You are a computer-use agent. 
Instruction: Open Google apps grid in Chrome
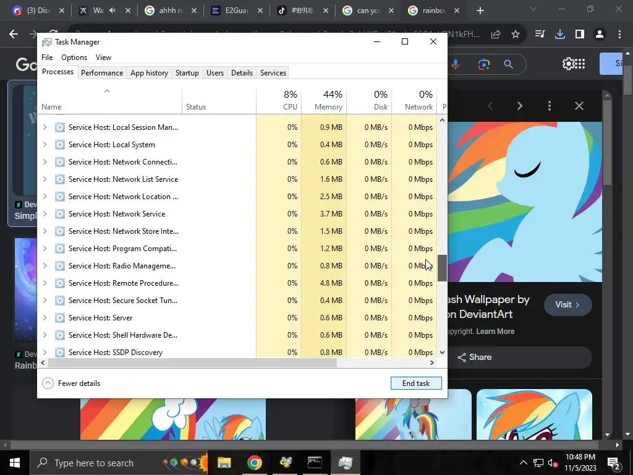580,64
